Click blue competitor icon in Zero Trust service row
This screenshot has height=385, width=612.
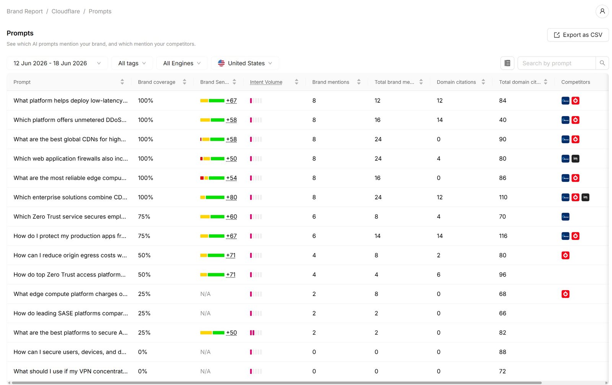coord(565,217)
